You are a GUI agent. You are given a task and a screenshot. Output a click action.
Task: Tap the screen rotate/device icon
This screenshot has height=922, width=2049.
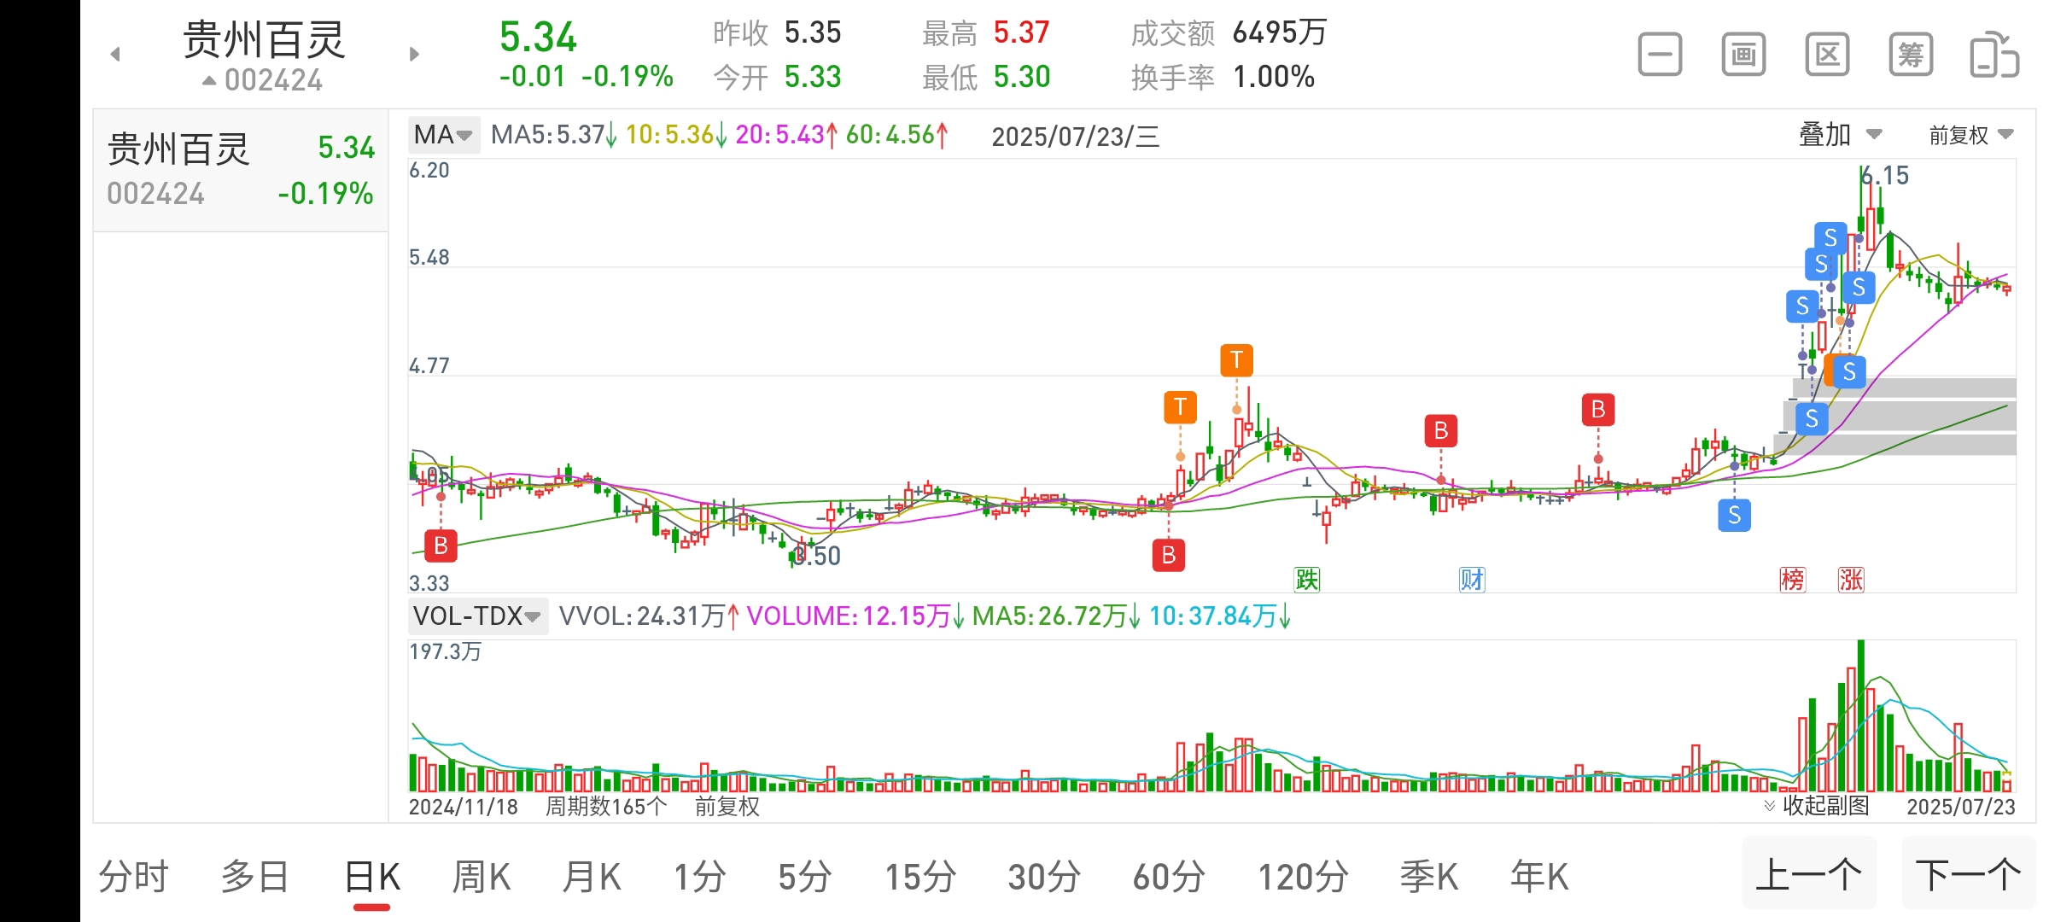(1994, 55)
